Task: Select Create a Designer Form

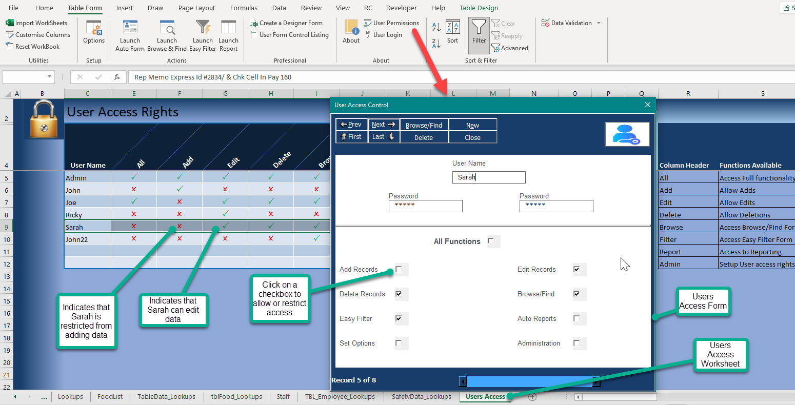Action: tap(287, 23)
